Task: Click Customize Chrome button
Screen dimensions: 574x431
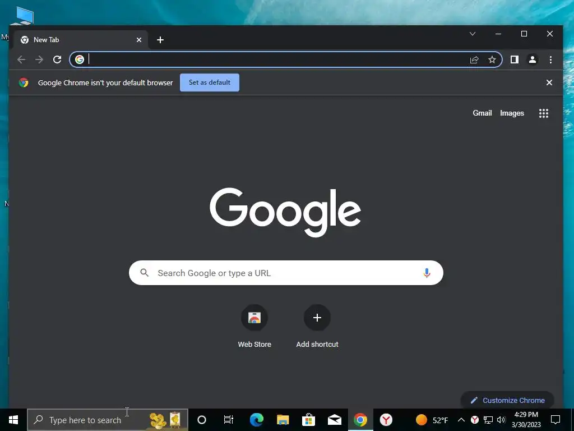Action: point(507,400)
